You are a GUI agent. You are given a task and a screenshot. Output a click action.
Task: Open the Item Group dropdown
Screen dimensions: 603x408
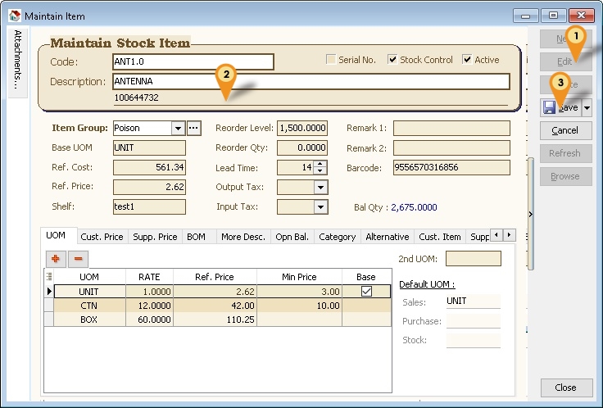click(x=178, y=129)
